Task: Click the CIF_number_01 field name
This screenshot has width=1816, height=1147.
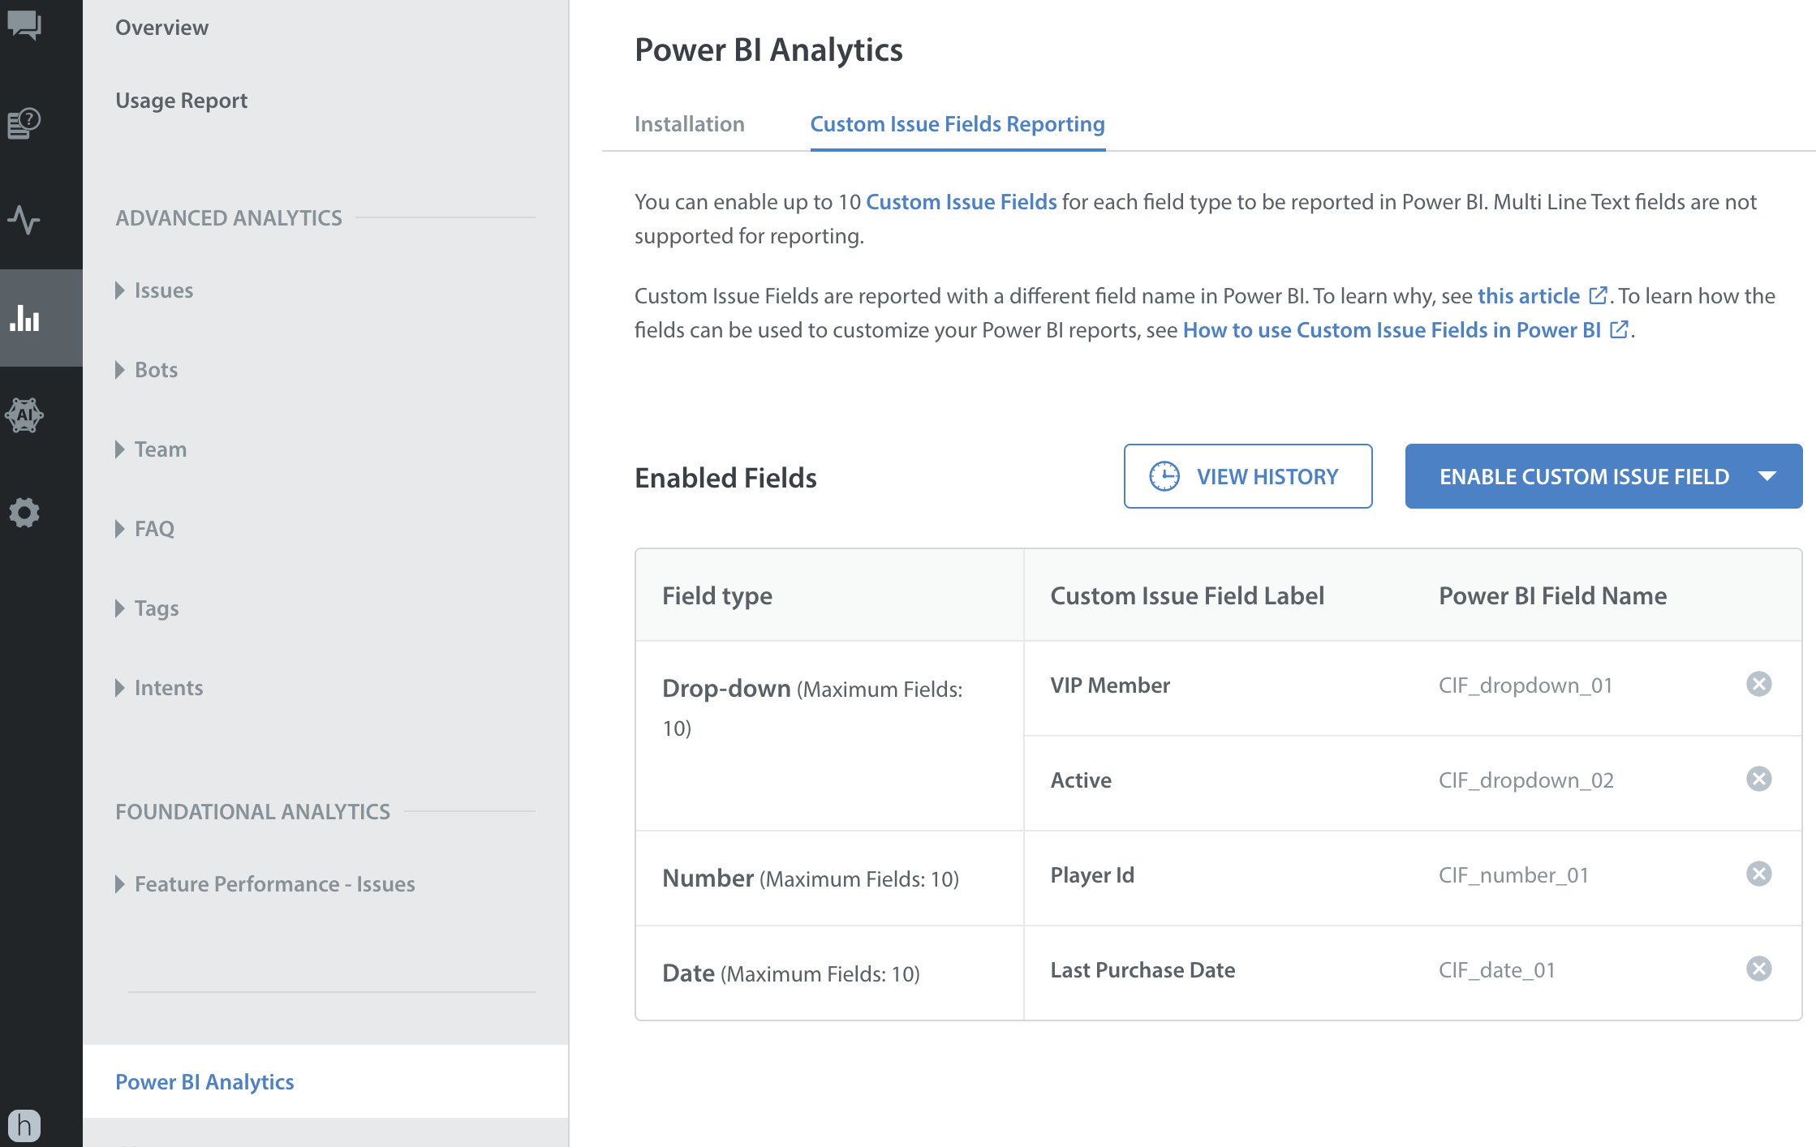Action: point(1513,875)
